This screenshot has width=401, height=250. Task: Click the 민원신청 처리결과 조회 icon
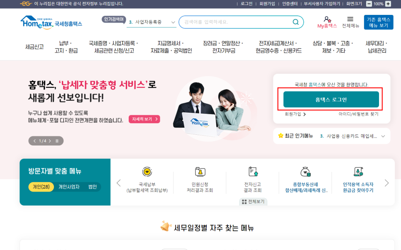pyautogui.click(x=200, y=172)
